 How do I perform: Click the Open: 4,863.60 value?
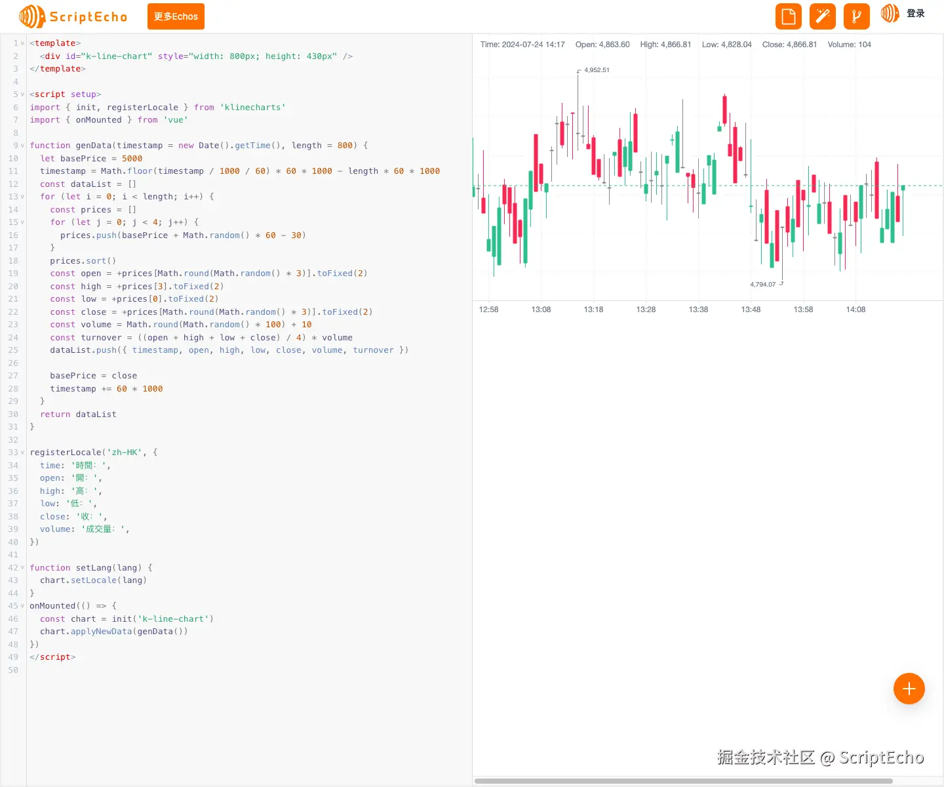602,45
